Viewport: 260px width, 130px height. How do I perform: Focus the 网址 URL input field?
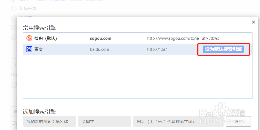click(x=179, y=121)
